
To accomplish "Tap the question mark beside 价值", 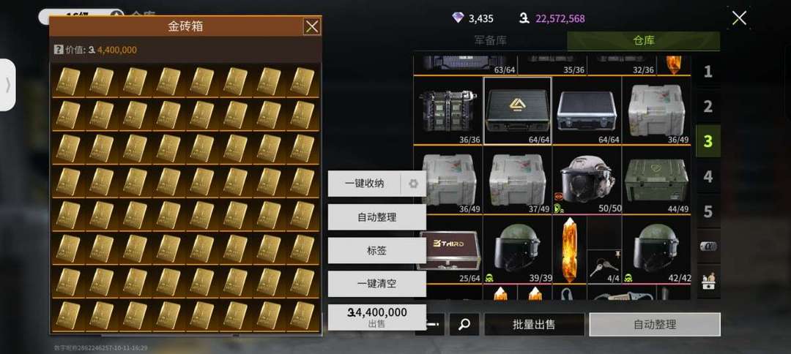I will tap(59, 50).
